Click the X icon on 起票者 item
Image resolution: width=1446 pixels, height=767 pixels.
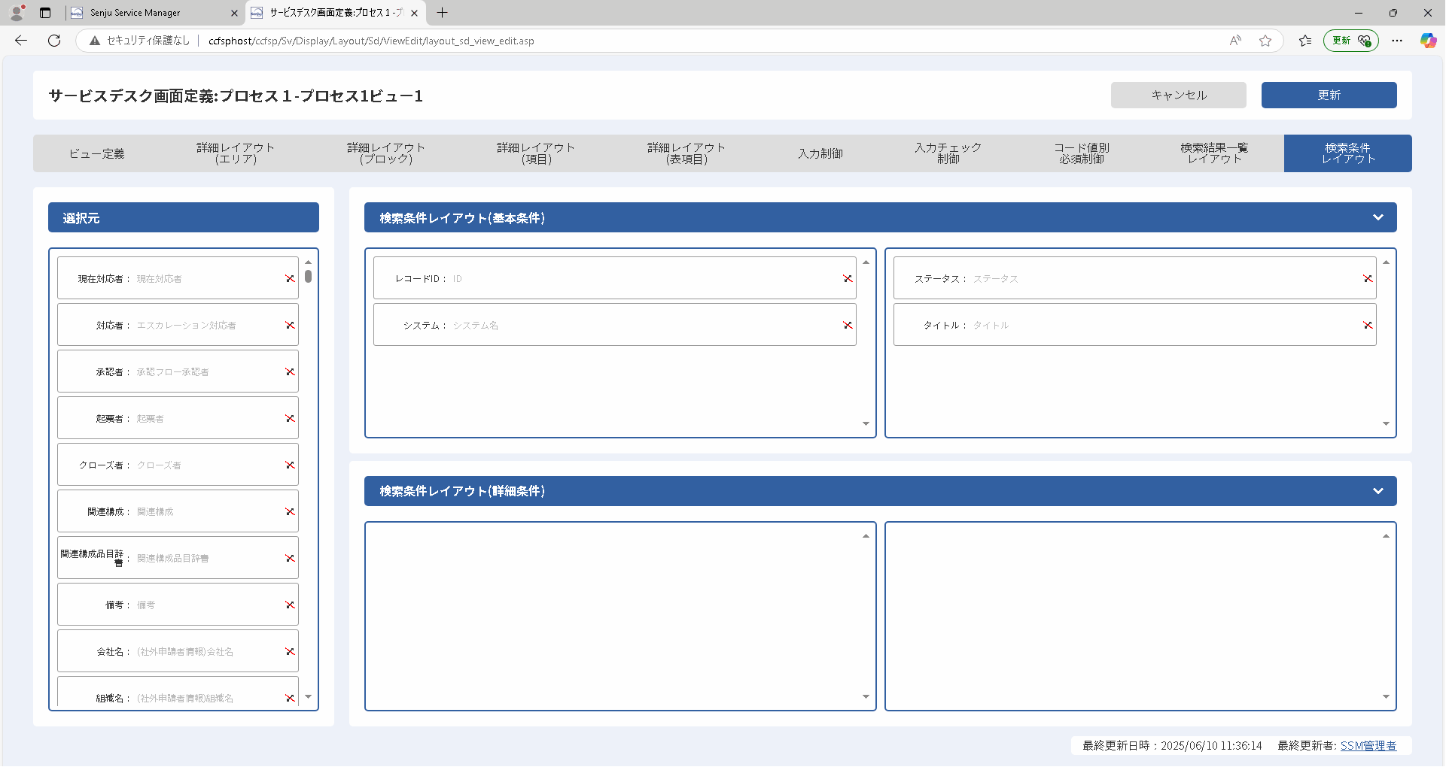point(290,419)
